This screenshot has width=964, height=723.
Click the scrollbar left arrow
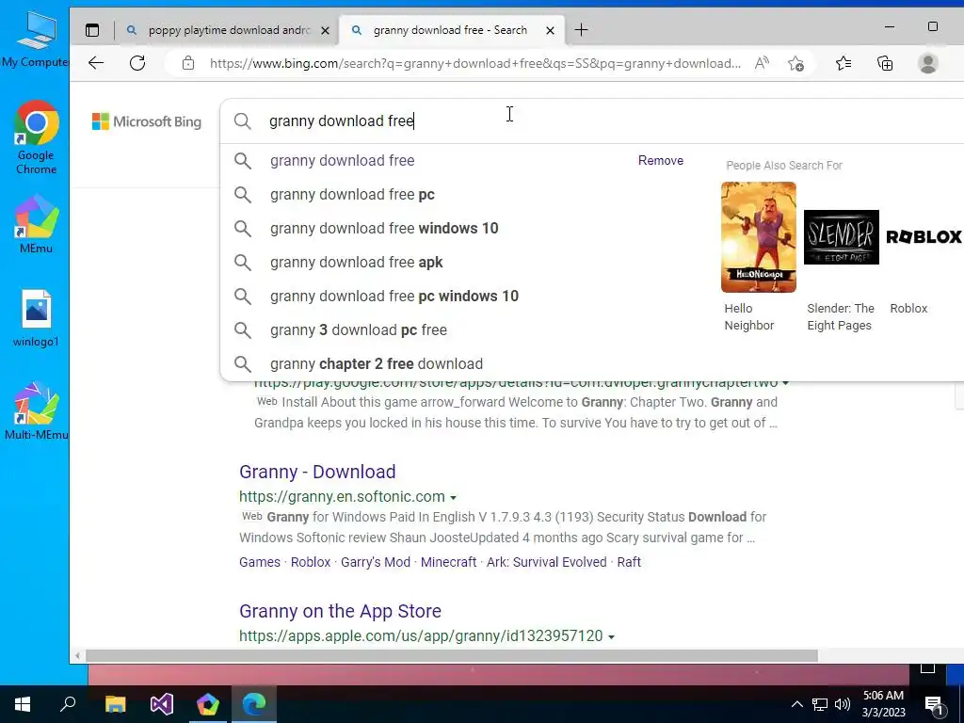[77, 656]
